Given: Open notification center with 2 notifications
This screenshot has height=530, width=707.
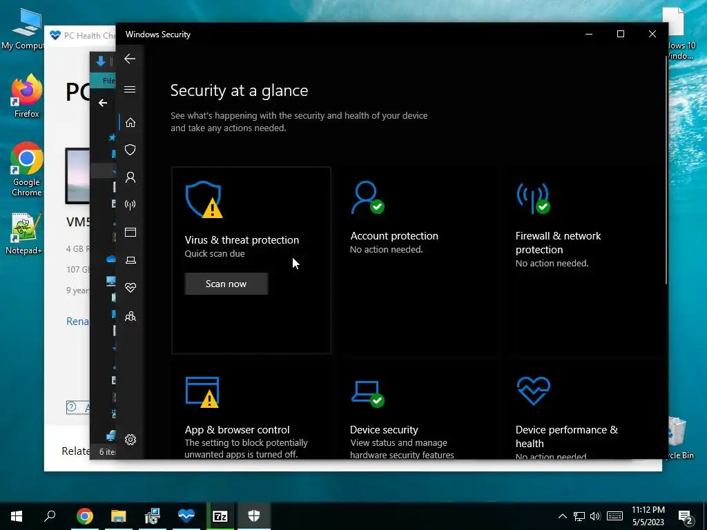Looking at the screenshot, I should point(686,518).
